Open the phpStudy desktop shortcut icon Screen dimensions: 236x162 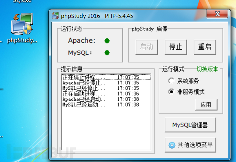point(22,24)
